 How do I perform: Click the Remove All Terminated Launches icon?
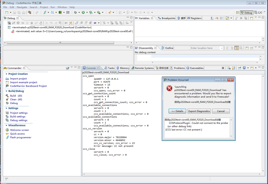tap(9, 23)
